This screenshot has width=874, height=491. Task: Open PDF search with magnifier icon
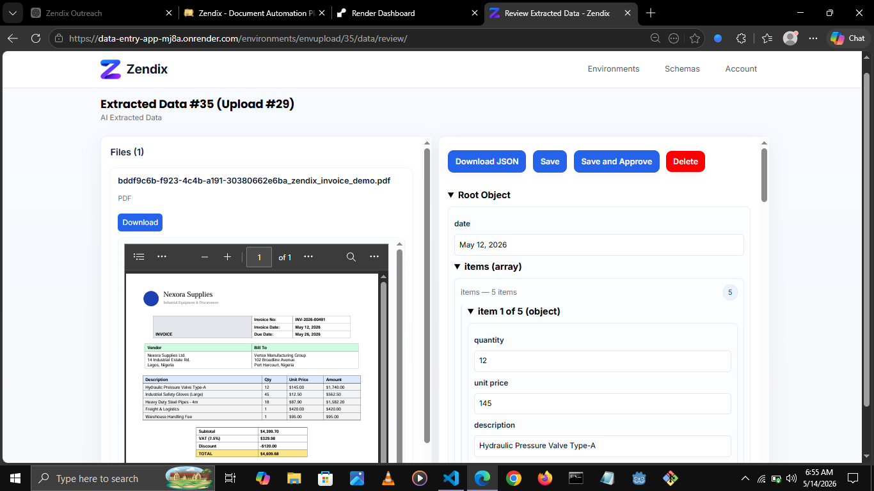(351, 257)
